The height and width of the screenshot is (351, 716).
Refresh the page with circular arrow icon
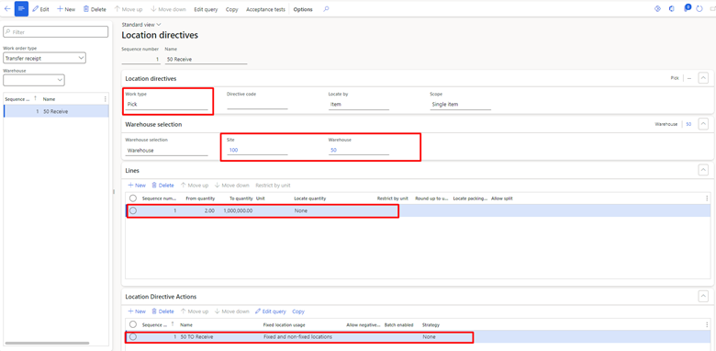tap(699, 8)
